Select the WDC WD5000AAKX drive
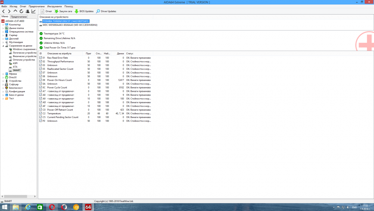This screenshot has height=211, width=374. (70, 25)
